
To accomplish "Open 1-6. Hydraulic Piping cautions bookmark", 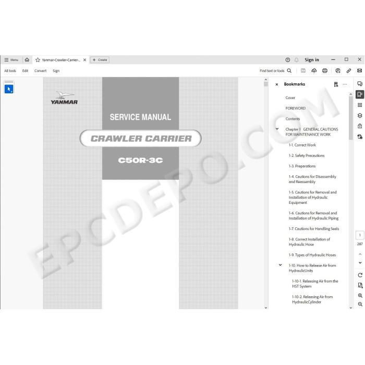I will [x=313, y=215].
